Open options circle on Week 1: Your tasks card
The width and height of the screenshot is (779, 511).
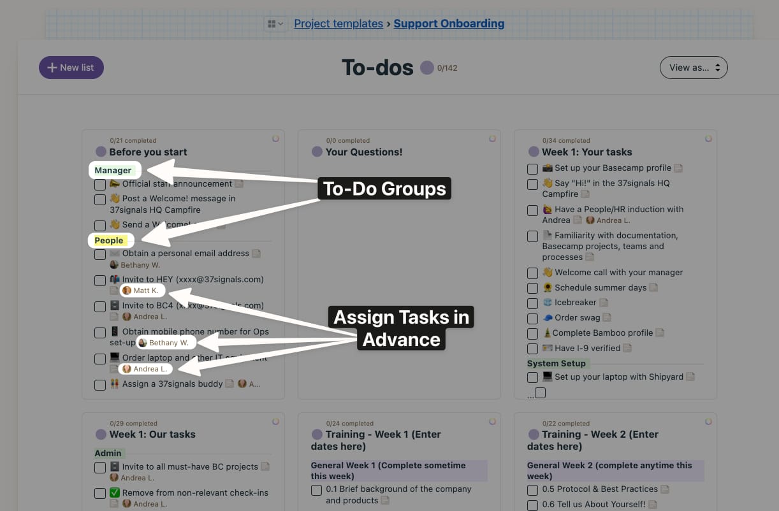(x=708, y=138)
